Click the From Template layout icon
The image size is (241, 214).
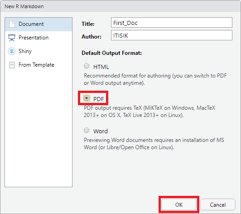[12, 65]
